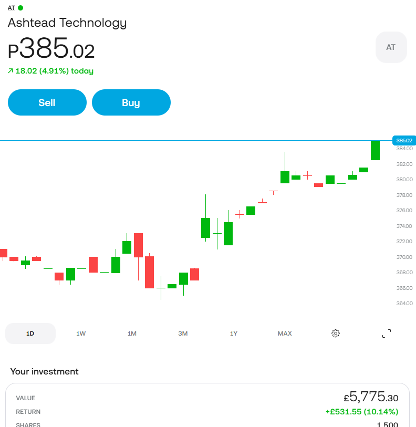This screenshot has height=427, width=416.
Task: Click the 18.02 (4.91%) today change
Action: coord(55,71)
